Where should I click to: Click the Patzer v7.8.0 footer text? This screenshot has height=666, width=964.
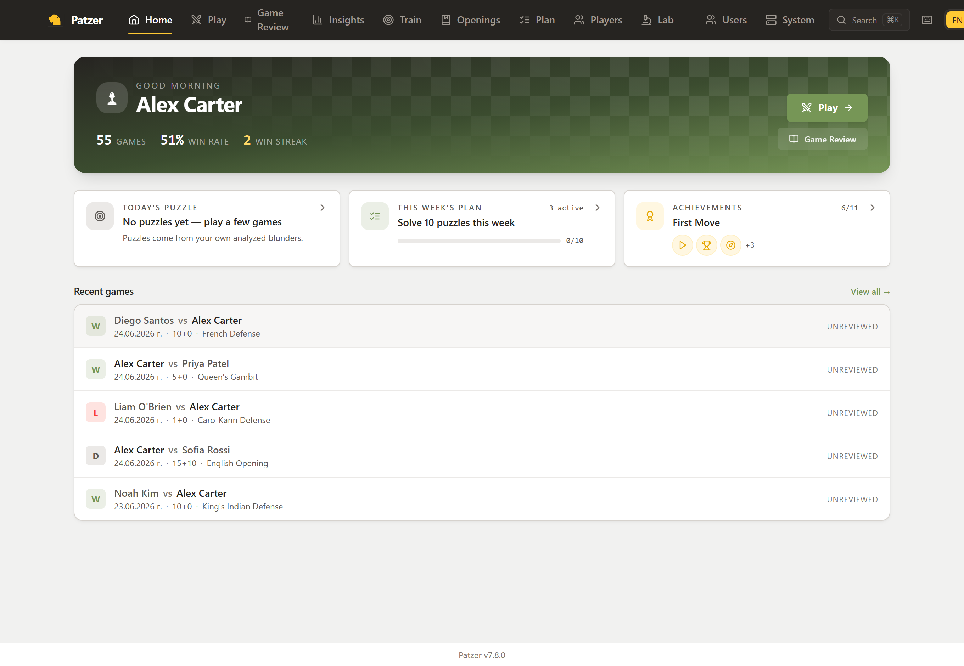(482, 655)
